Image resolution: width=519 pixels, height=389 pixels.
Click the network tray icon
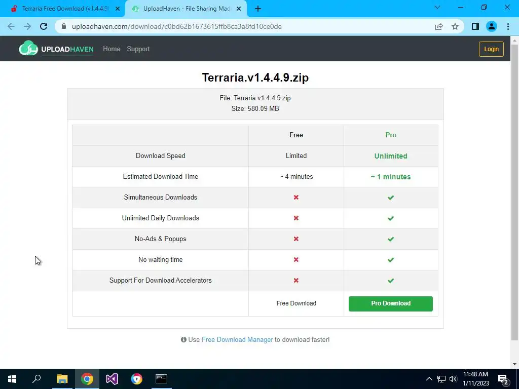(x=441, y=379)
